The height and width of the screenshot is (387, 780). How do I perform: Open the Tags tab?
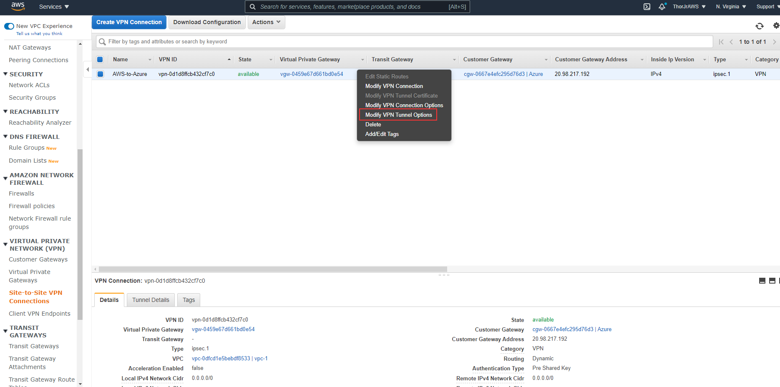pos(189,300)
